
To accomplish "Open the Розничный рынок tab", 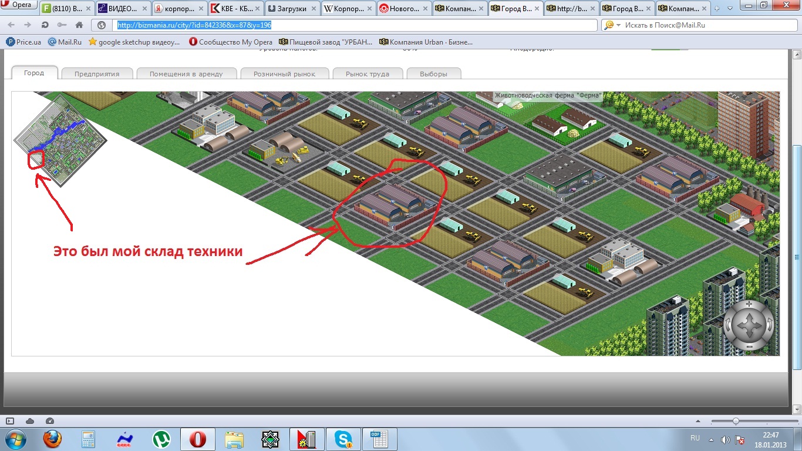I will [x=284, y=74].
